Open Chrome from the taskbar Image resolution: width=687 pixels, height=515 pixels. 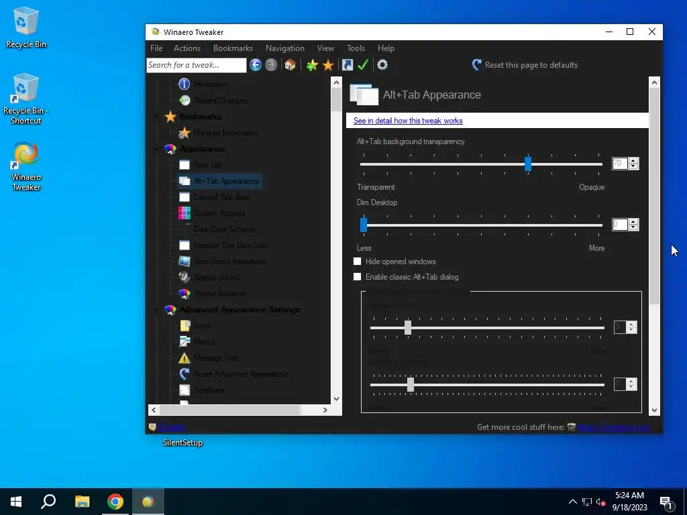click(x=115, y=502)
